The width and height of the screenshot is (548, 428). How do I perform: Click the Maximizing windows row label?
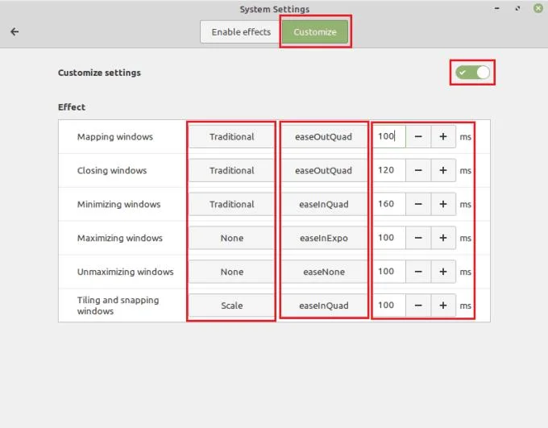point(120,238)
